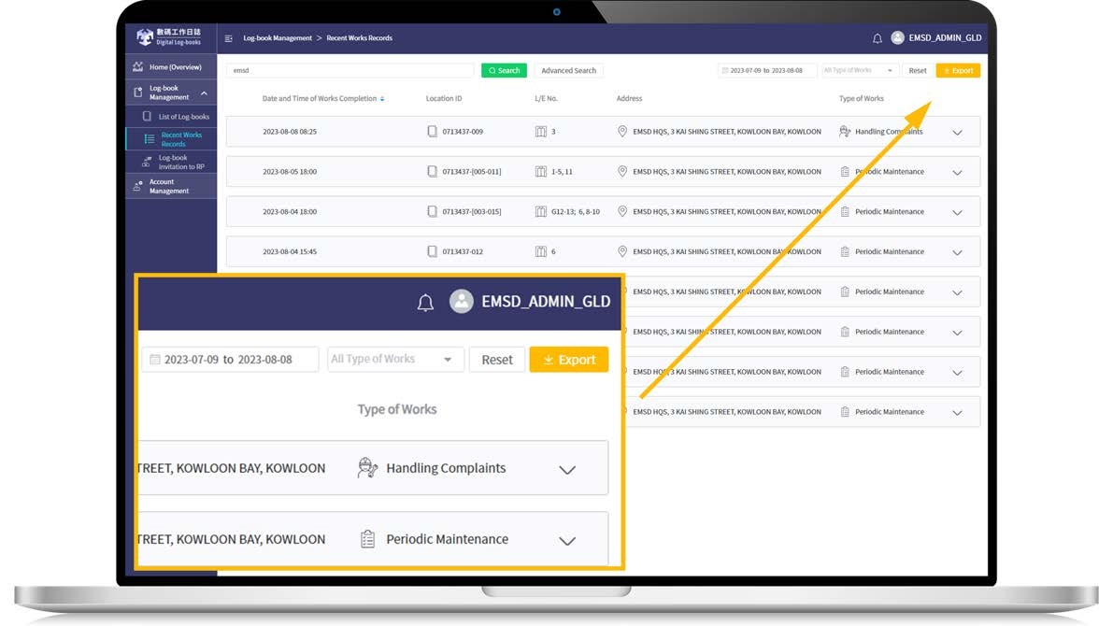Open List of Log-books in the sidebar
This screenshot has width=1113, height=626.
pyautogui.click(x=178, y=117)
